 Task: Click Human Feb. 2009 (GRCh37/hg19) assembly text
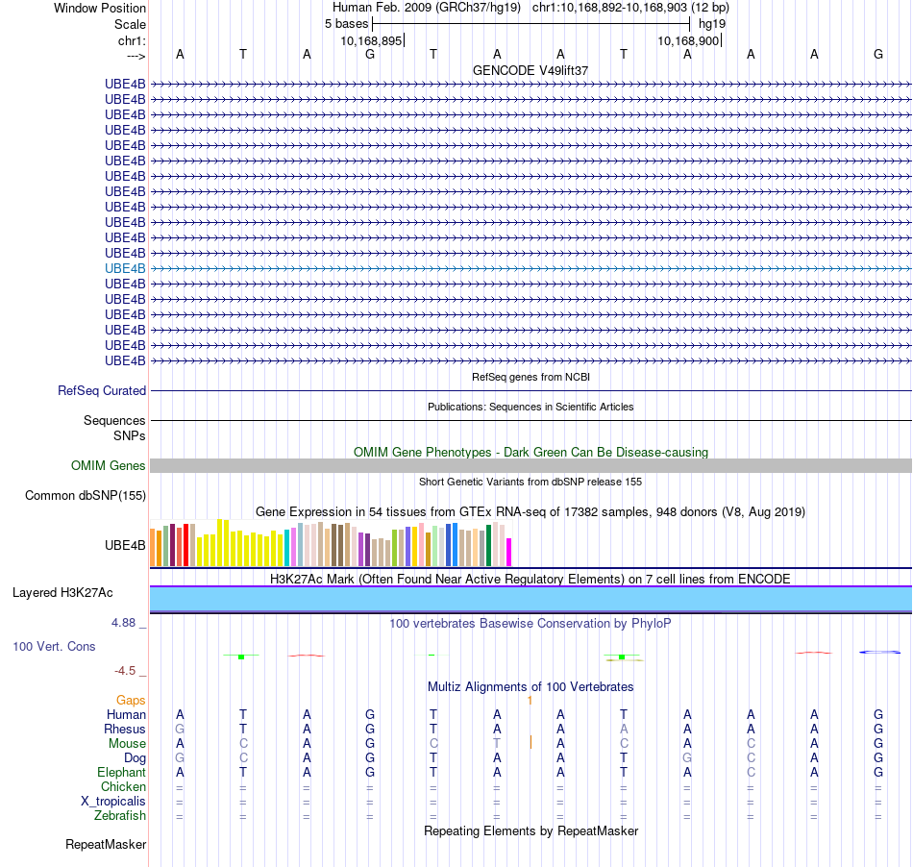[x=426, y=8]
